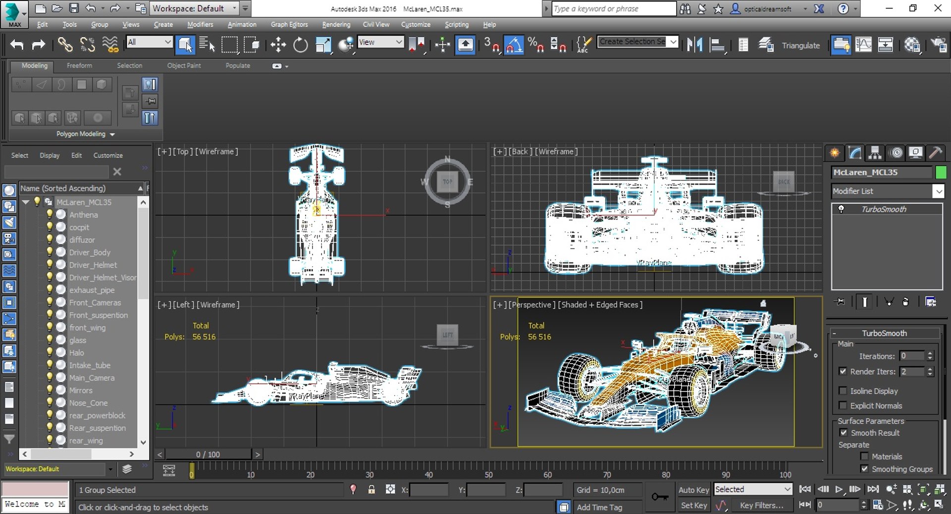Image resolution: width=951 pixels, height=514 pixels.
Task: Open the scene explorer Display menu
Action: [x=50, y=155]
